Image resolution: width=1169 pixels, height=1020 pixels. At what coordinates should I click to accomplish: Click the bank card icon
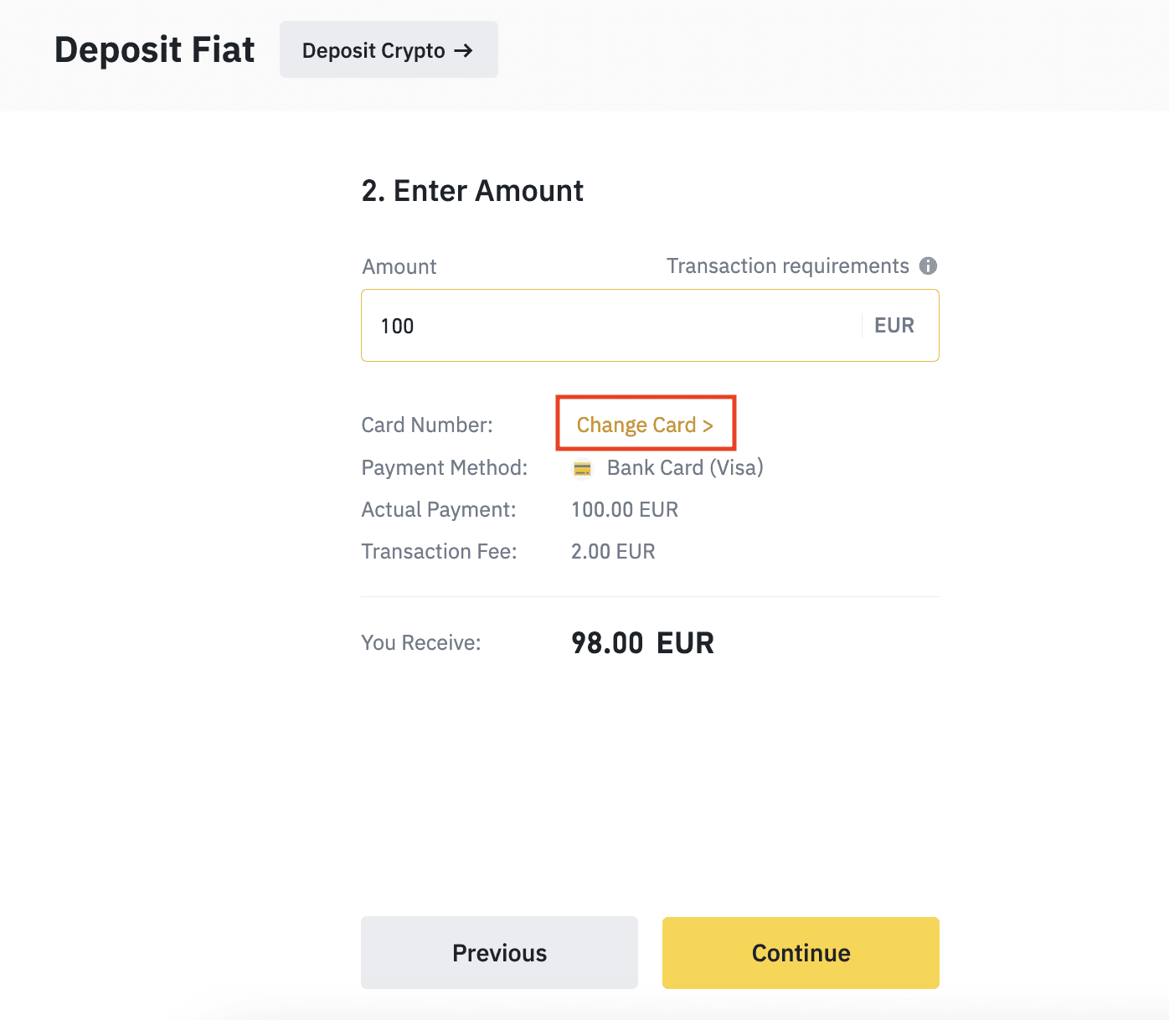(582, 469)
